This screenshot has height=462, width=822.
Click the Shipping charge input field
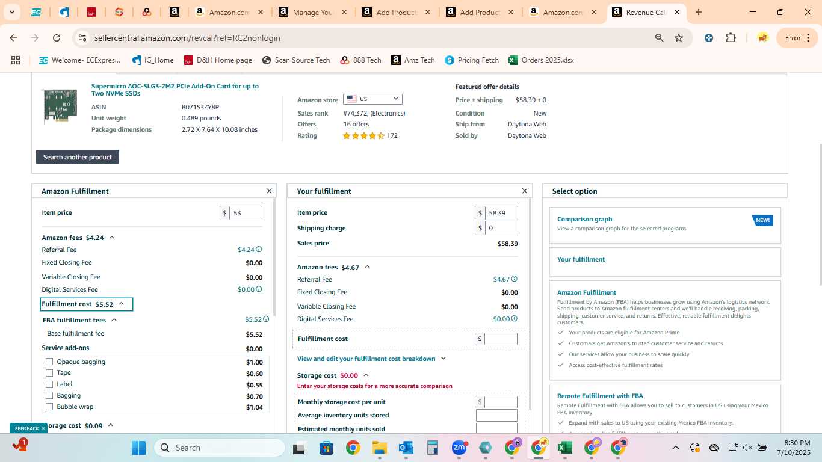click(501, 228)
